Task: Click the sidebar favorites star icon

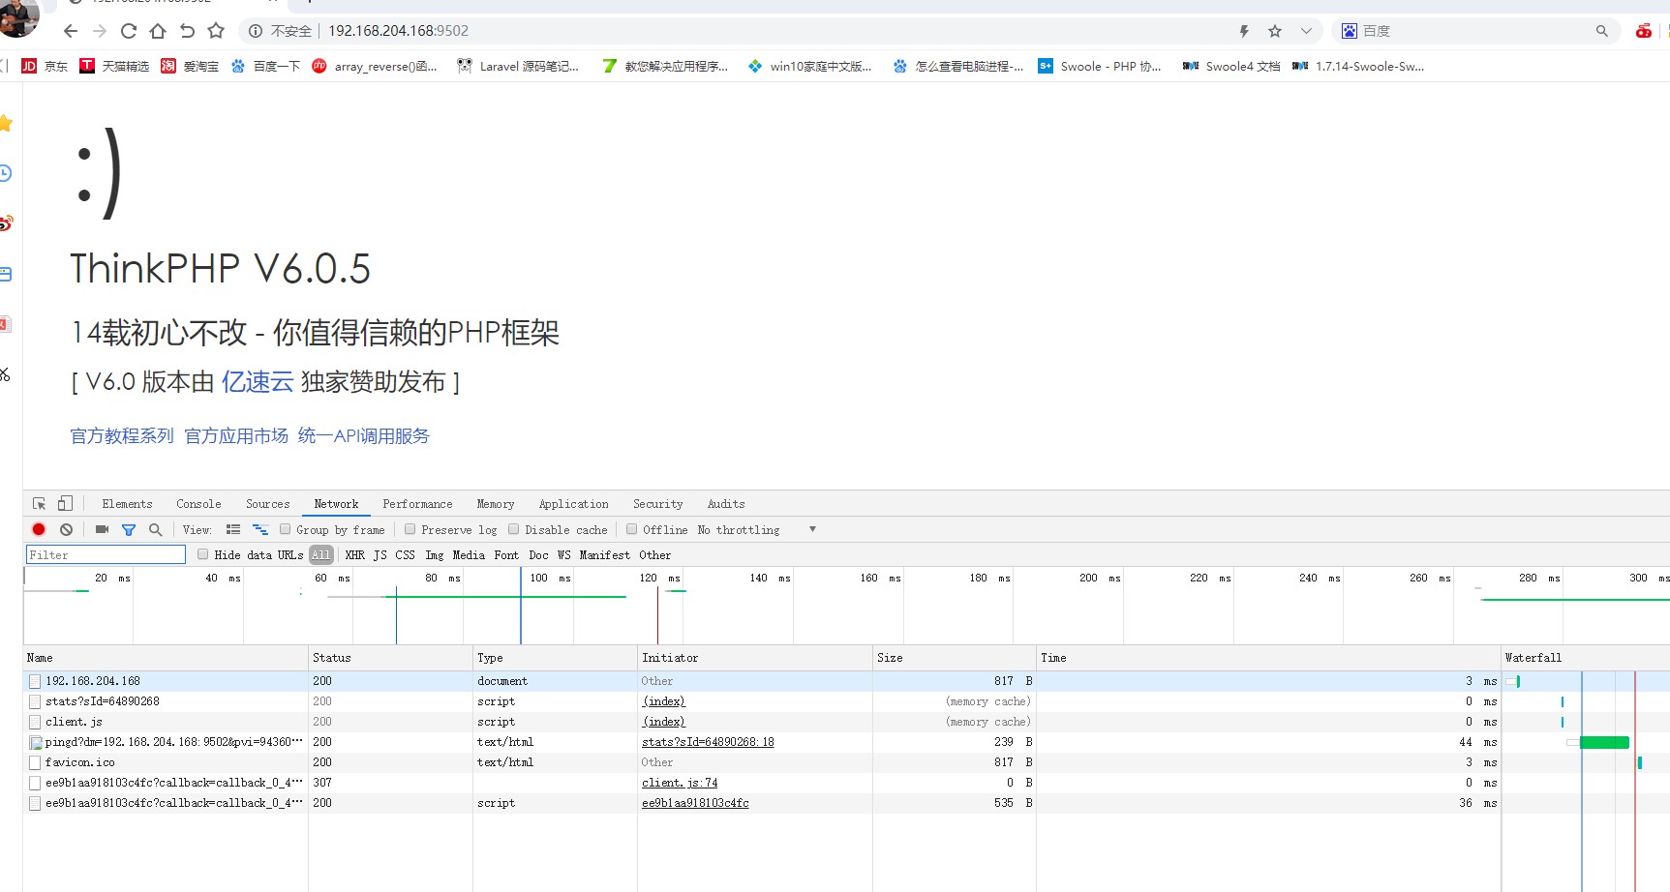Action: coord(6,123)
